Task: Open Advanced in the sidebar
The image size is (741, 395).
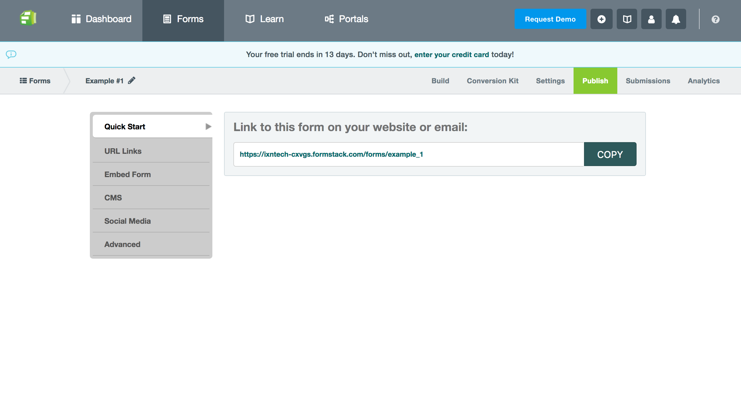Action: [x=151, y=244]
